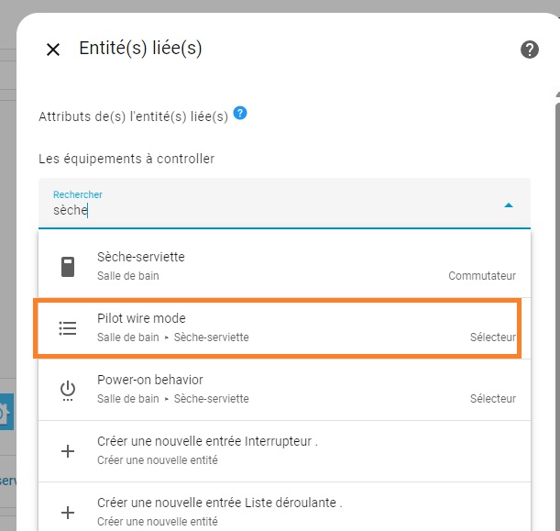Click the Sèche-serviette switch device icon

pyautogui.click(x=68, y=266)
